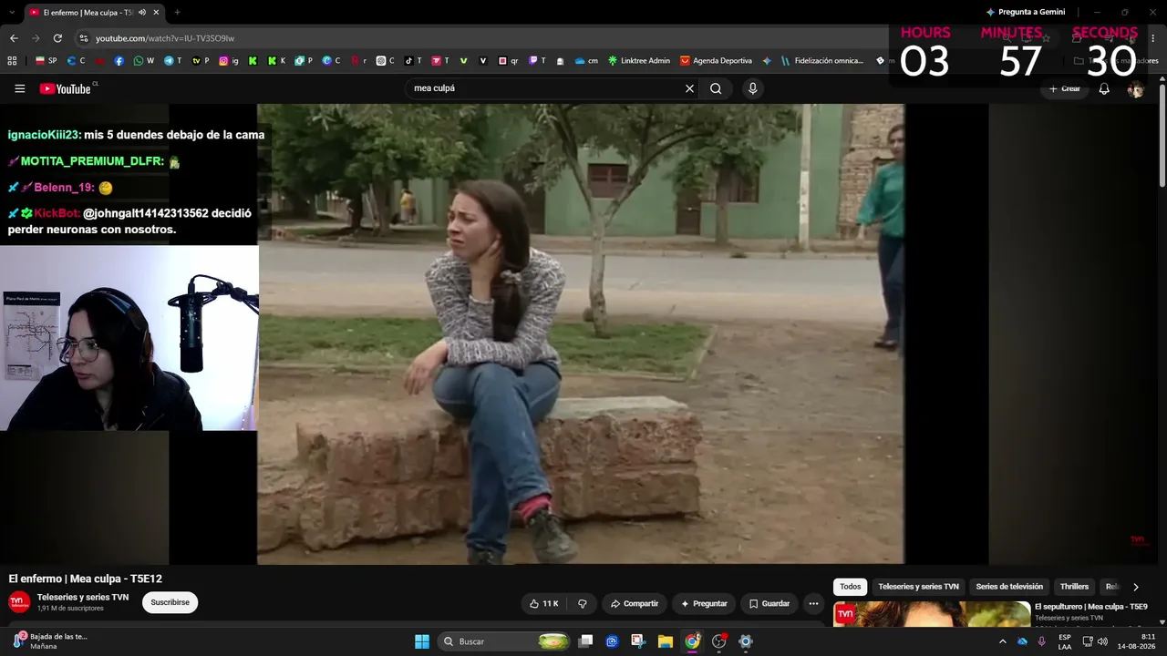Image resolution: width=1167 pixels, height=656 pixels.
Task: Save the video with Guardar
Action: [x=769, y=603]
